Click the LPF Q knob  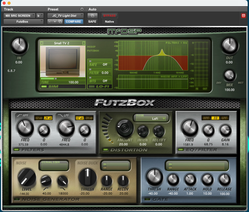pyautogui.click(x=85, y=130)
